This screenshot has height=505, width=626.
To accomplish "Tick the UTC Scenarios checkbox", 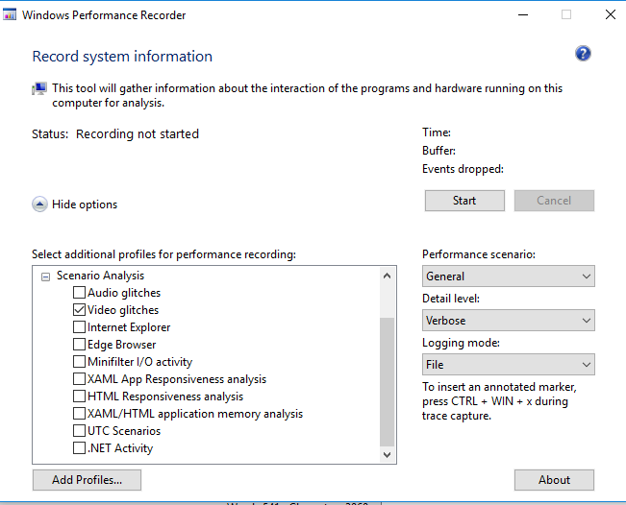I will click(x=79, y=430).
